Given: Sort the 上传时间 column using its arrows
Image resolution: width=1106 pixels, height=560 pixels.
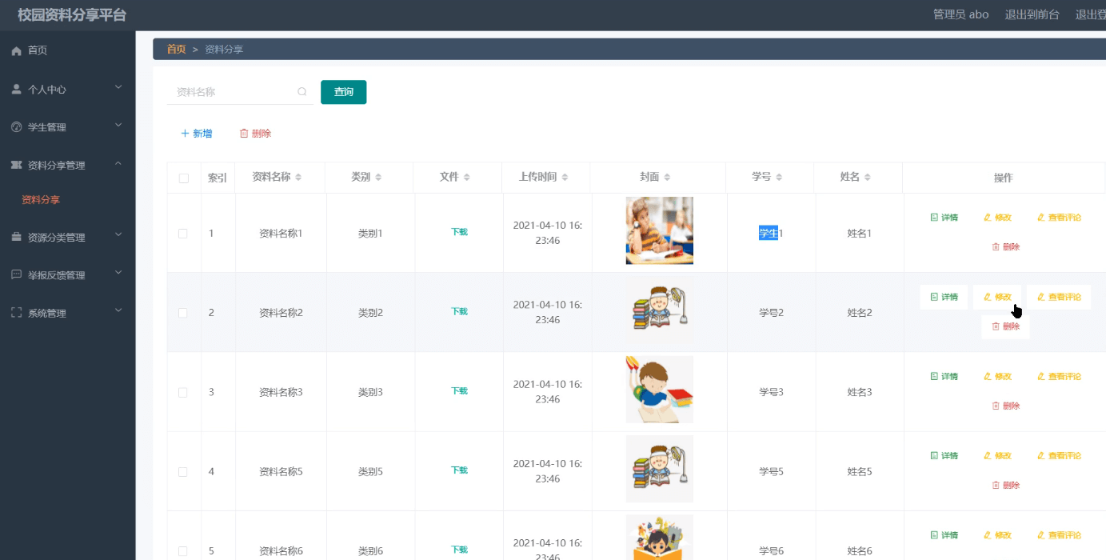Looking at the screenshot, I should [x=565, y=178].
